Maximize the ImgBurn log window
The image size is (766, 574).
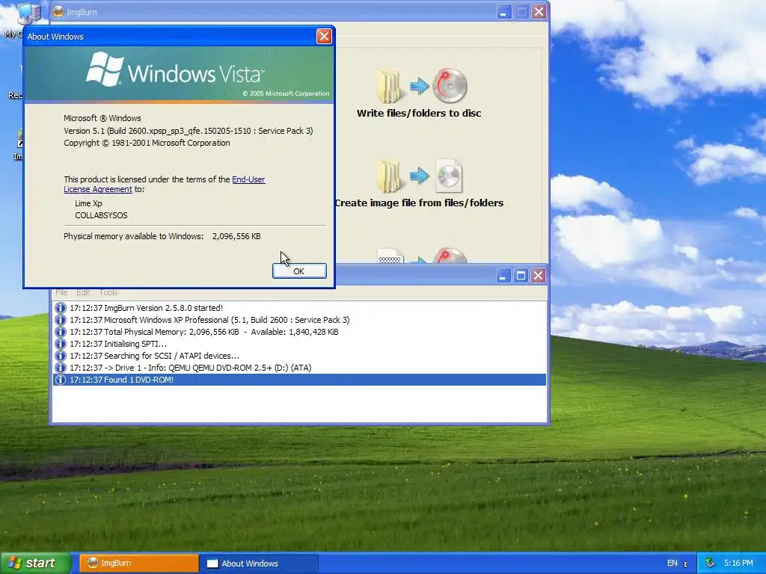(x=521, y=275)
